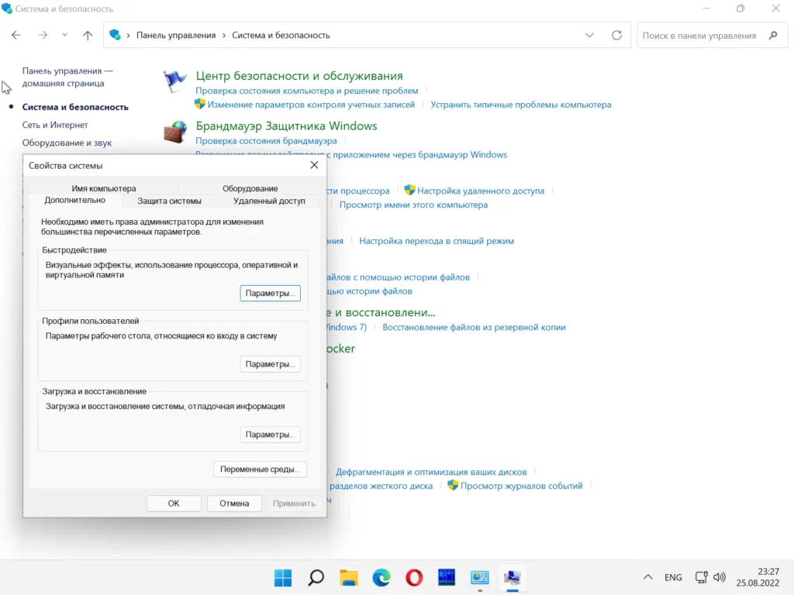The image size is (794, 595).
Task: Click the Security and Maintenance flag icon
Action: click(x=175, y=81)
